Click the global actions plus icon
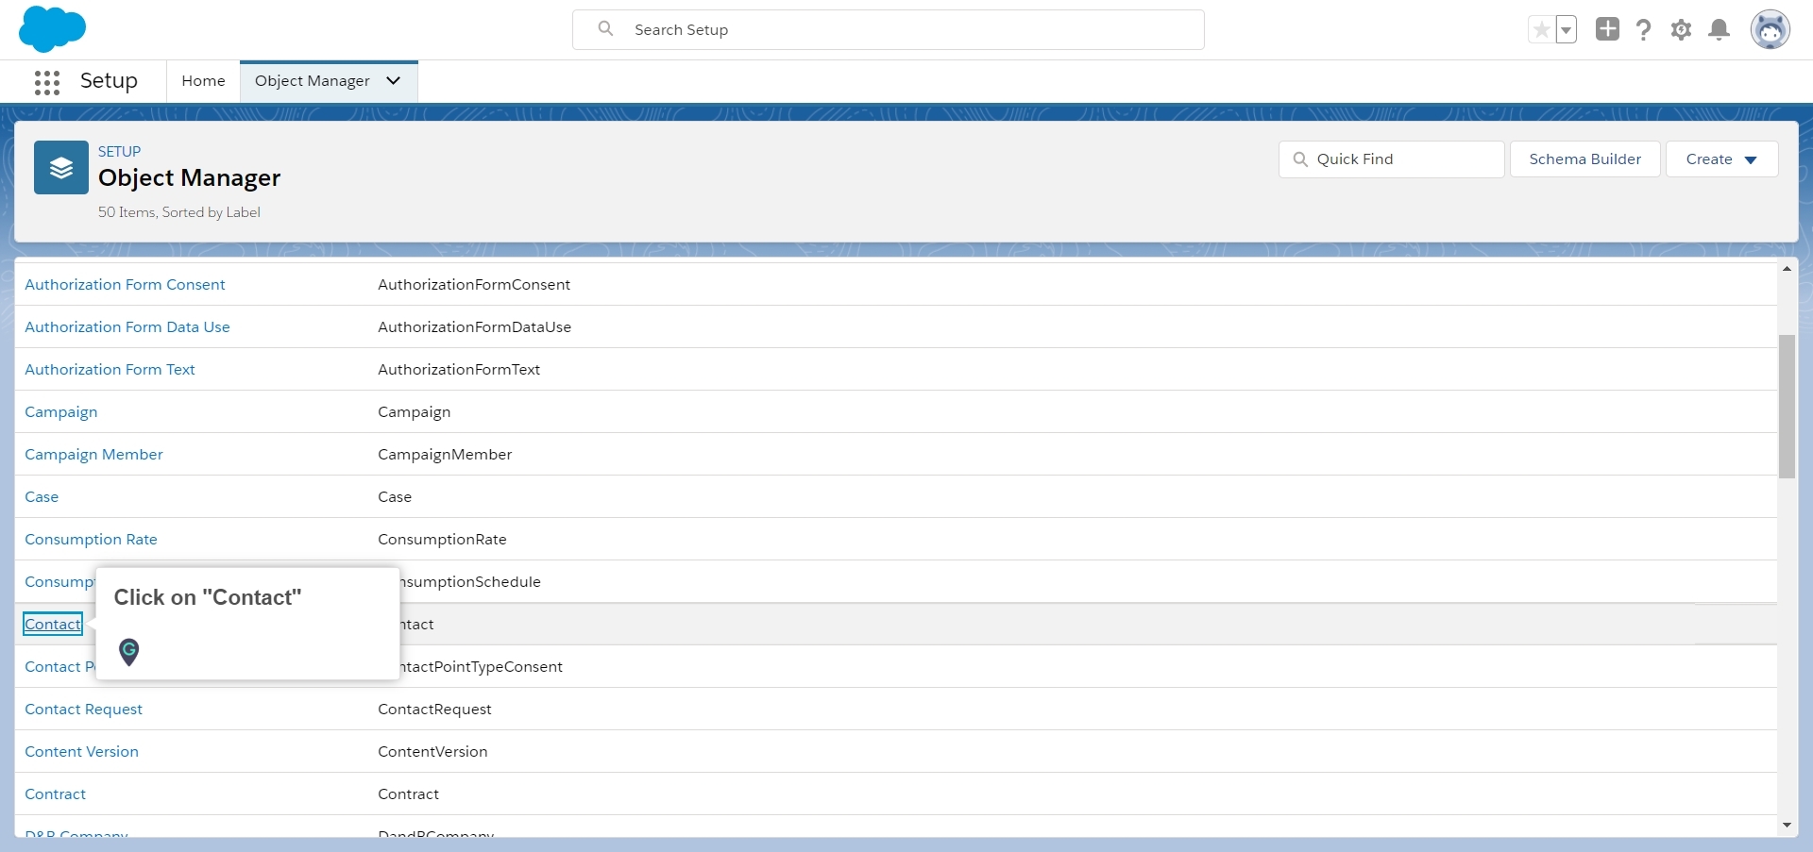The height and width of the screenshot is (852, 1813). point(1607,29)
